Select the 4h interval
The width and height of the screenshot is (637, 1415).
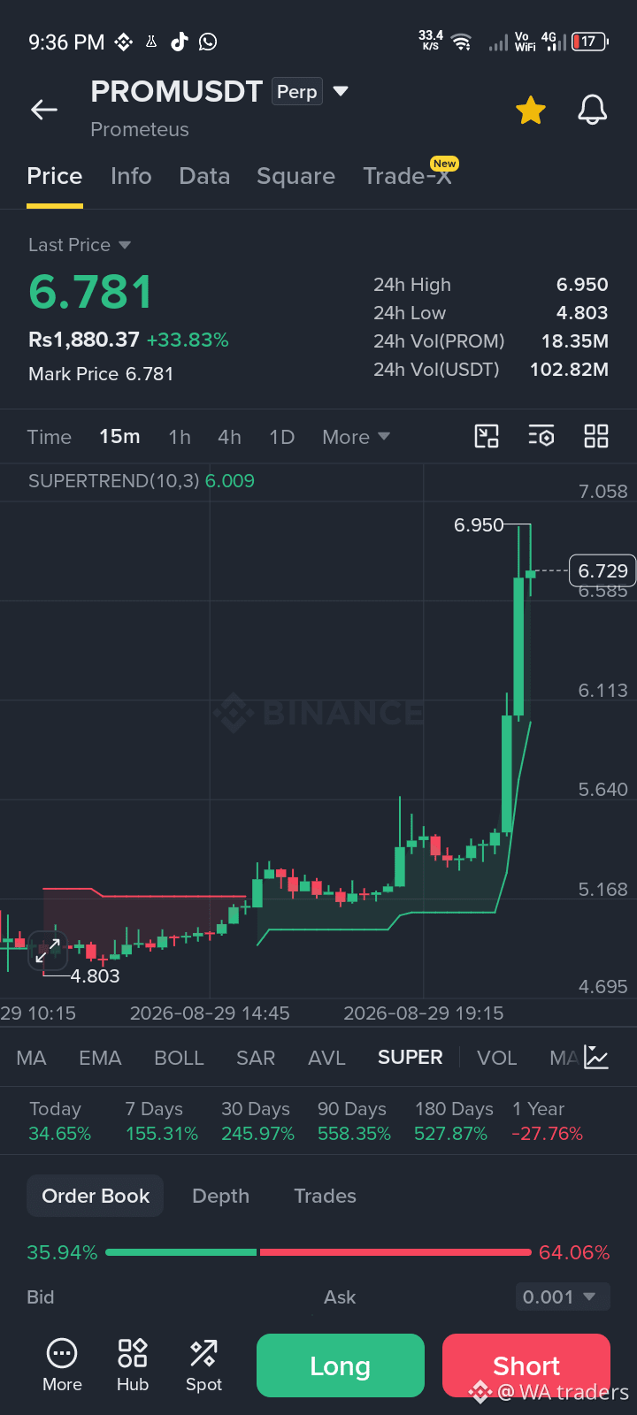[x=229, y=437]
